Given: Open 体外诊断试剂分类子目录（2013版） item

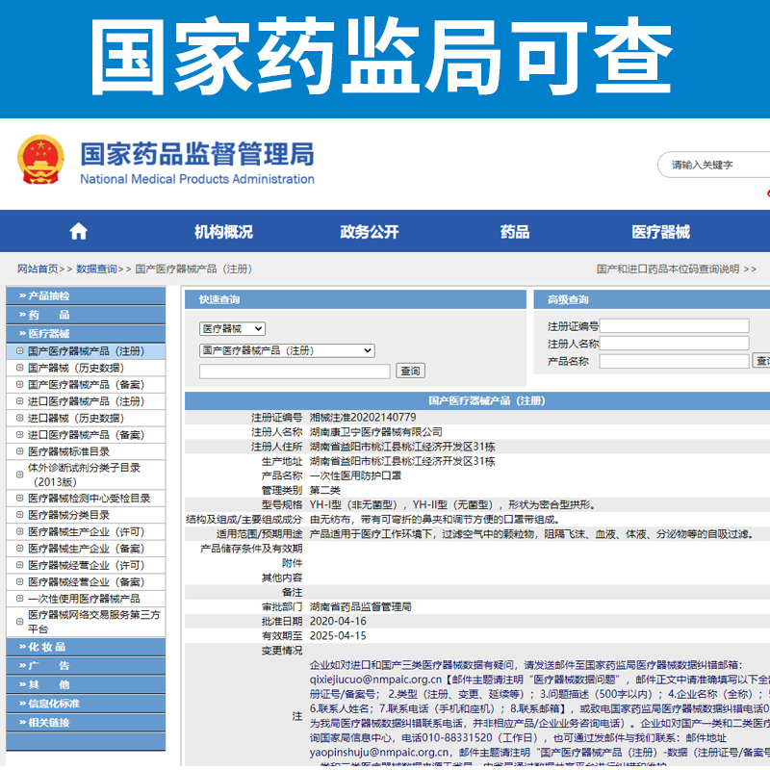Looking at the screenshot, I should point(84,475).
